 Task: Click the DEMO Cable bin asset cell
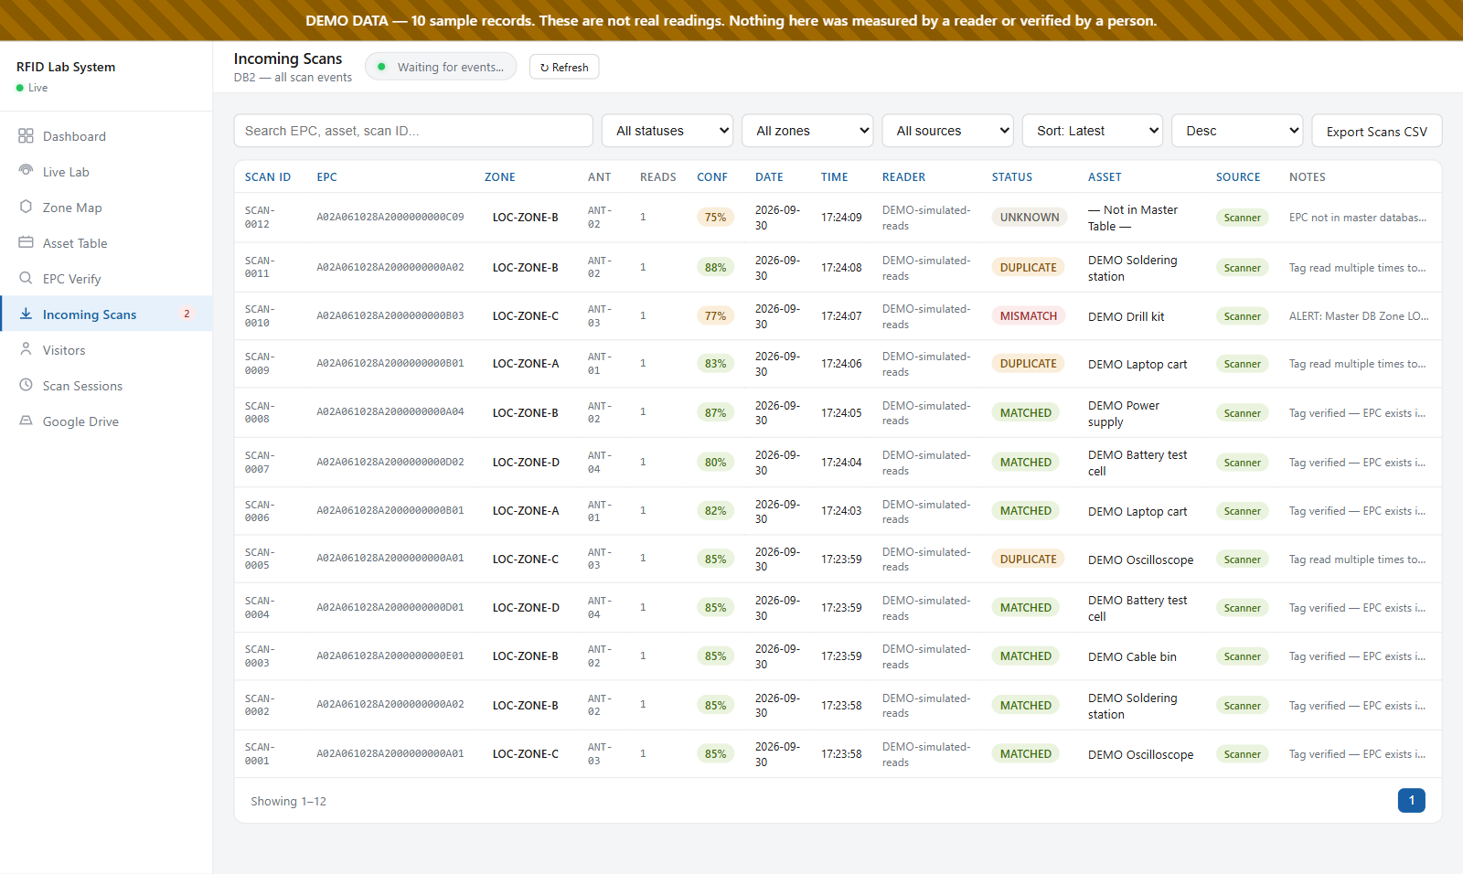pos(1132,656)
